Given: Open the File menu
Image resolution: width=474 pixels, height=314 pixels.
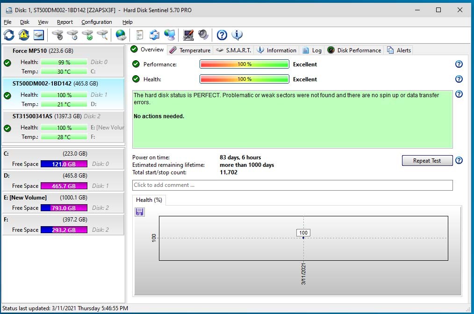Looking at the screenshot, I should pos(7,22).
